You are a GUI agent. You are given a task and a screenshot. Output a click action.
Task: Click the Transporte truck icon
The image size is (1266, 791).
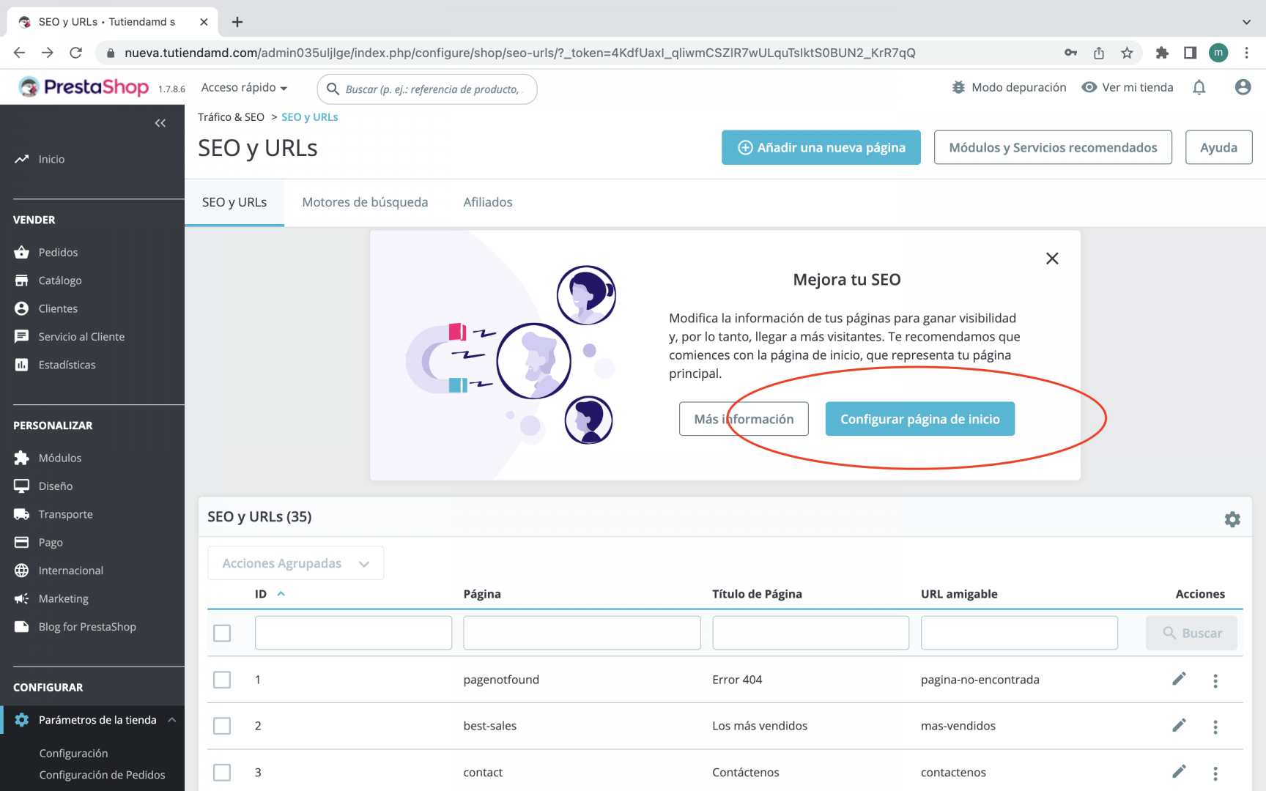click(22, 514)
